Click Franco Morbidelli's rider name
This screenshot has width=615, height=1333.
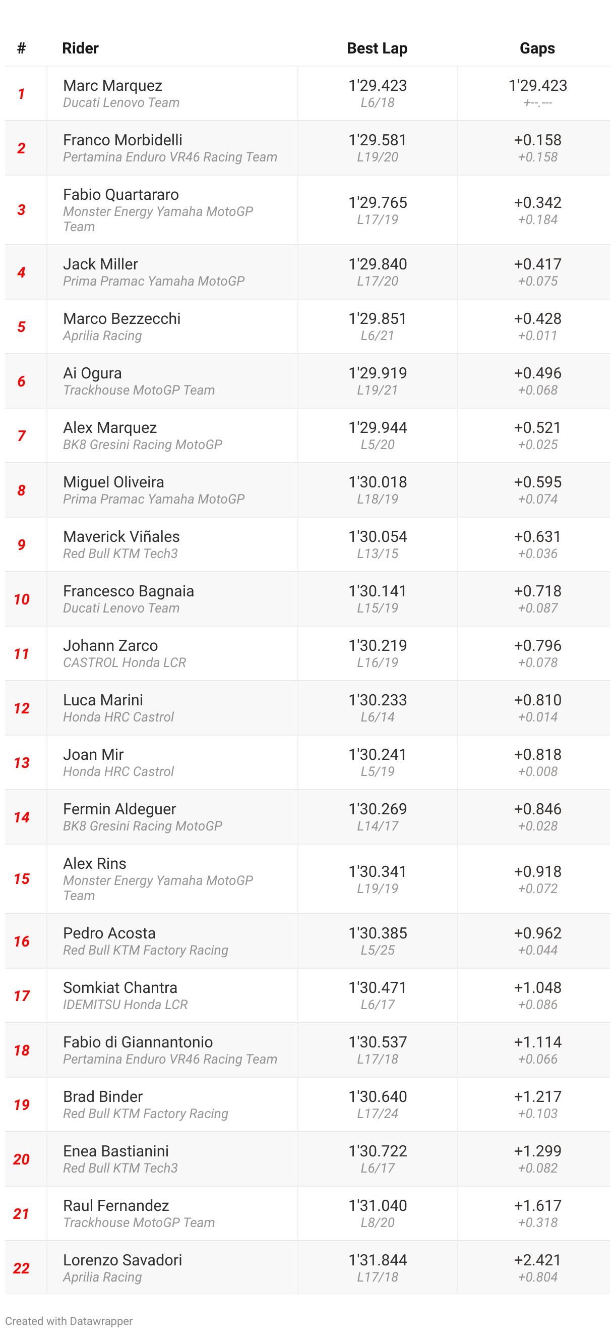(x=122, y=140)
